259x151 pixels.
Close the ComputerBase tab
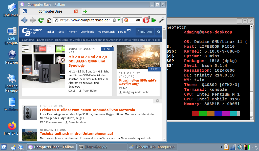[x=76, y=11]
